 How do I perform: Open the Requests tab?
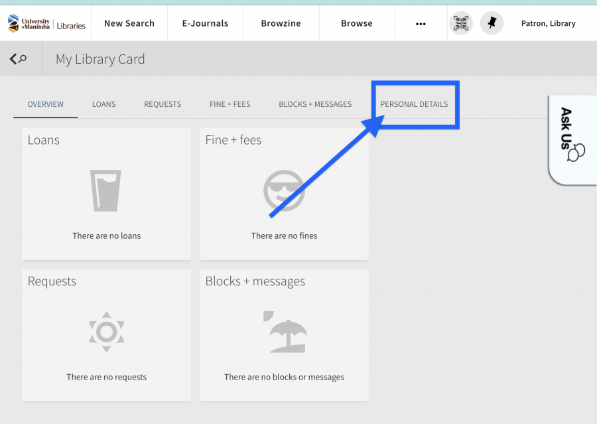[x=163, y=104]
